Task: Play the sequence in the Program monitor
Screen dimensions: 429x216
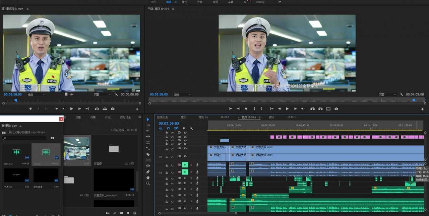Action: point(287,109)
